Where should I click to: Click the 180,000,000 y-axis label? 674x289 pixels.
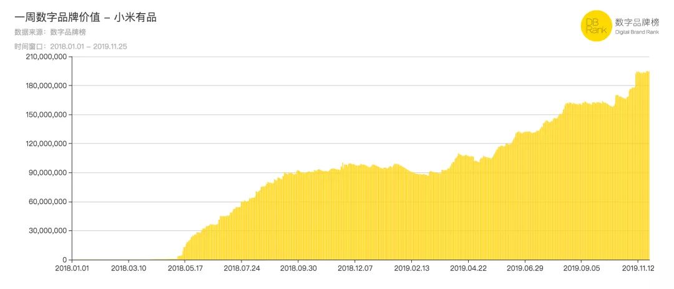(46, 86)
